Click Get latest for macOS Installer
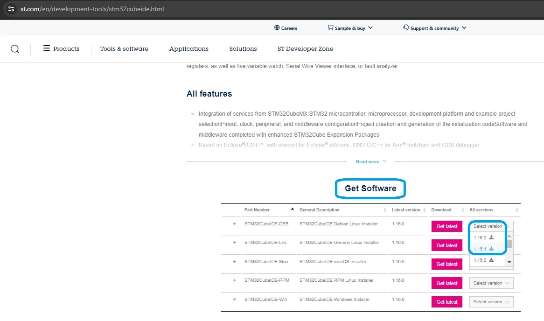Image resolution: width=544 pixels, height=321 pixels. 447,264
